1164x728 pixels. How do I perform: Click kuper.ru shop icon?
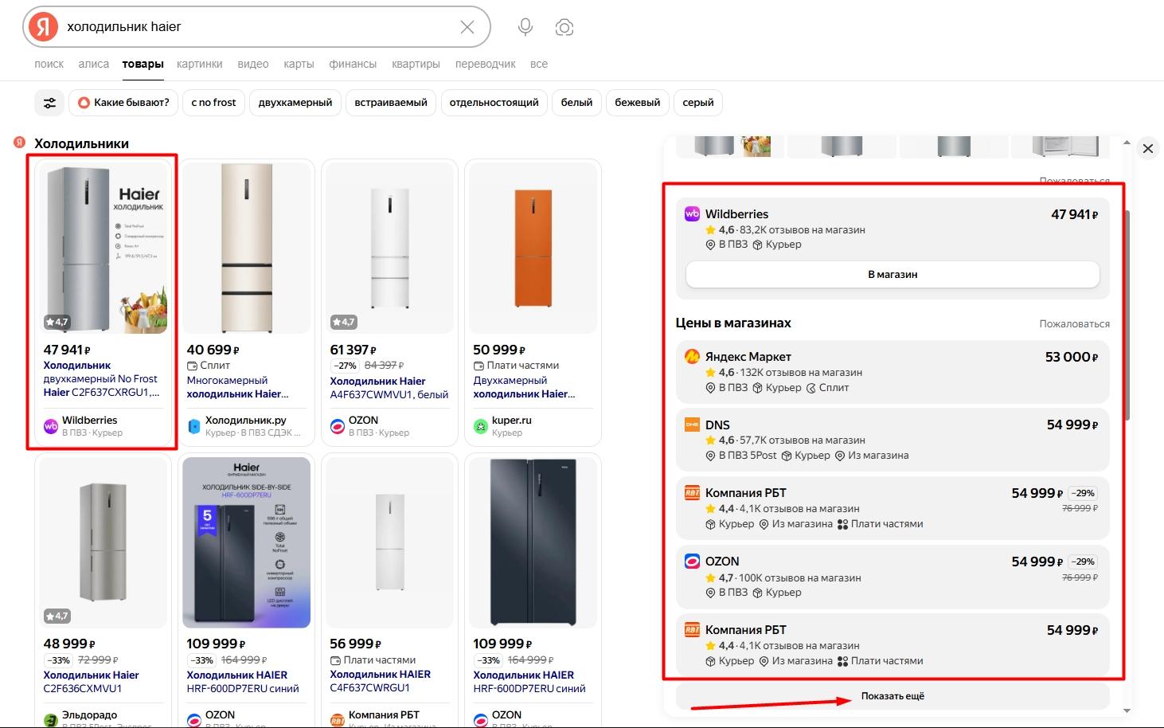coord(481,426)
